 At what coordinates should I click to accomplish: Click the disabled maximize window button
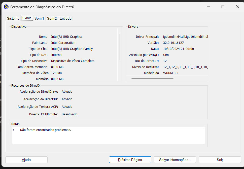(x=223, y=7)
